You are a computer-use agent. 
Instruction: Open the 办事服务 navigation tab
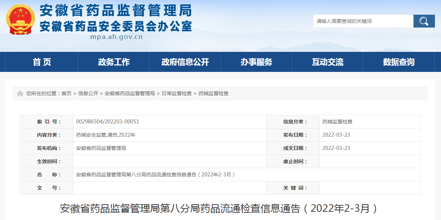256,62
